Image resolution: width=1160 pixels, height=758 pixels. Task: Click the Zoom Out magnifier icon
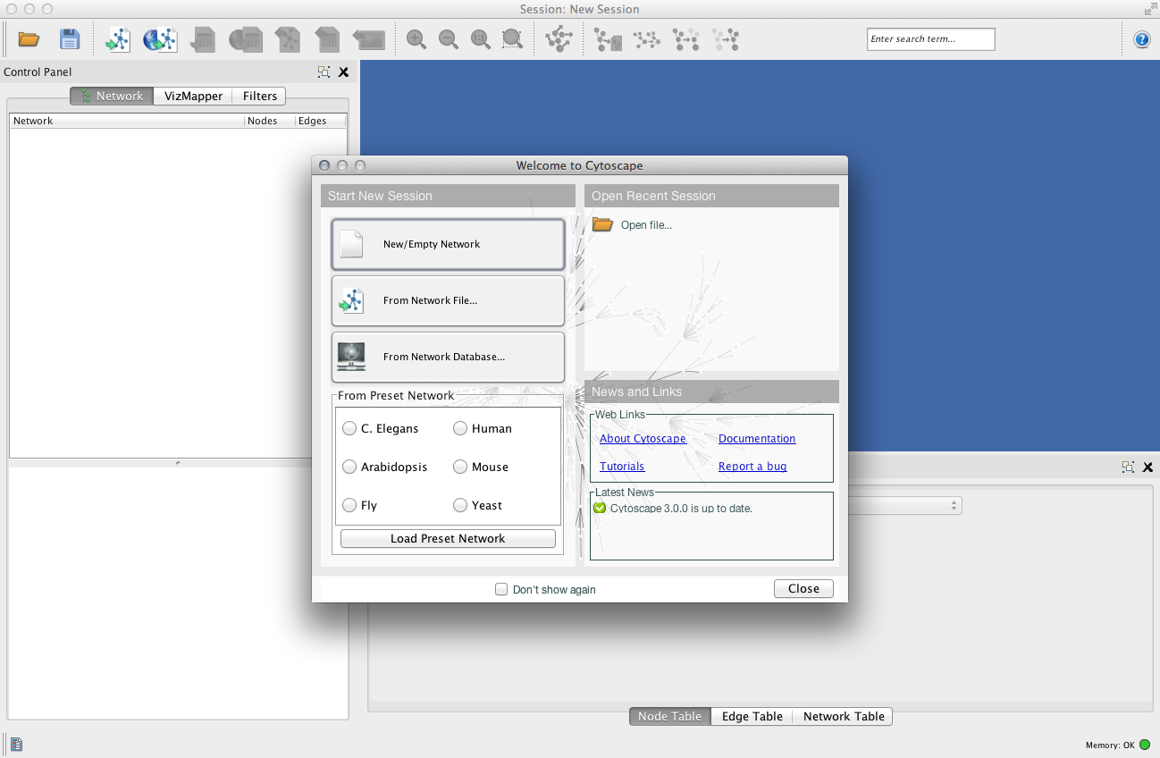[x=449, y=39]
